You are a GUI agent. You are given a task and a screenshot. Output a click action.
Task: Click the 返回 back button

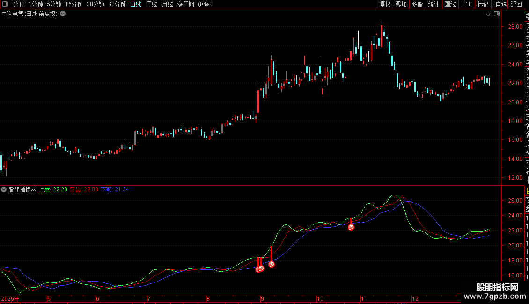(516, 4)
